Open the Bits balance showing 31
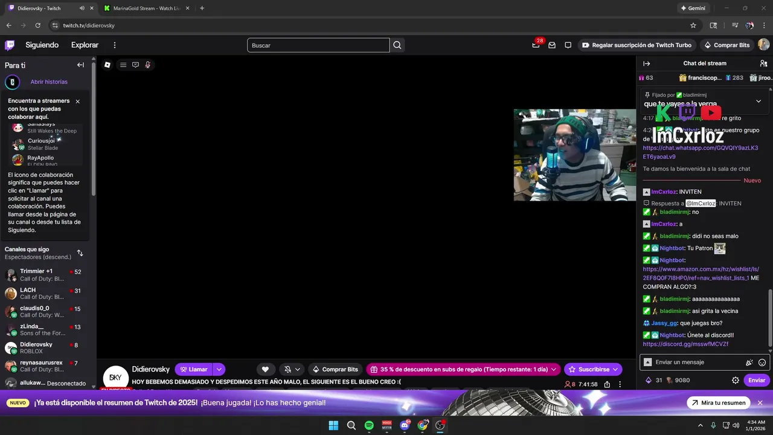This screenshot has height=435, width=773. [654, 380]
